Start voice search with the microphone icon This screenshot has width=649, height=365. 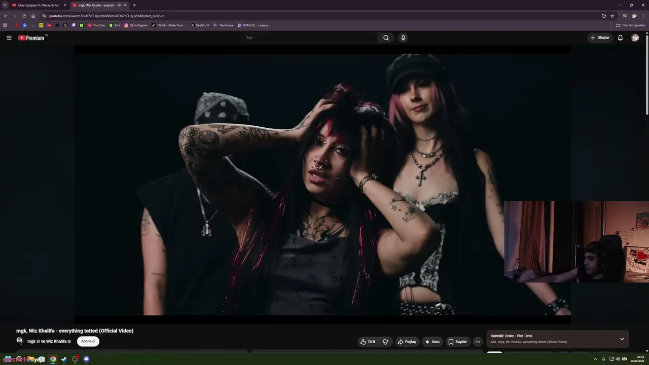point(403,38)
